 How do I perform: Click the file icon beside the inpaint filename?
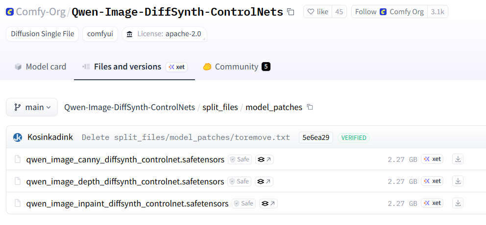coord(18,203)
